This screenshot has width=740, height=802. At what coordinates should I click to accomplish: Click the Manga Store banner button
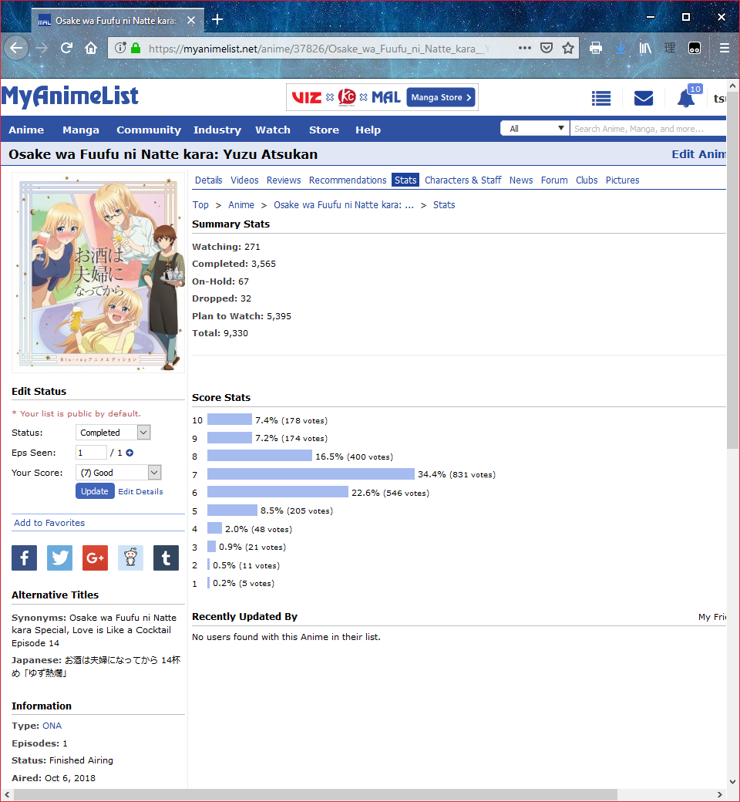coord(442,97)
